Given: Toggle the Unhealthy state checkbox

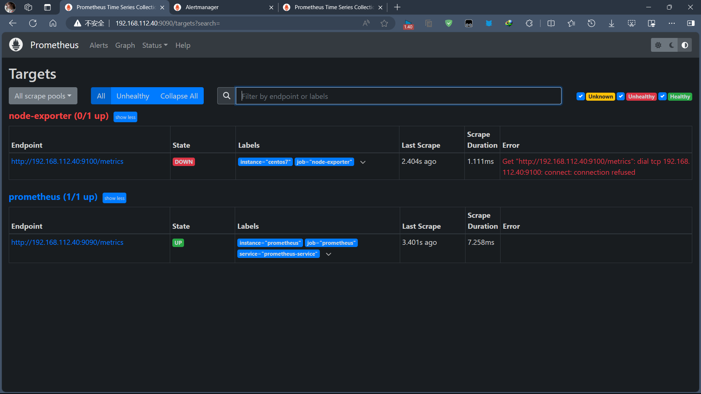Looking at the screenshot, I should coord(620,96).
